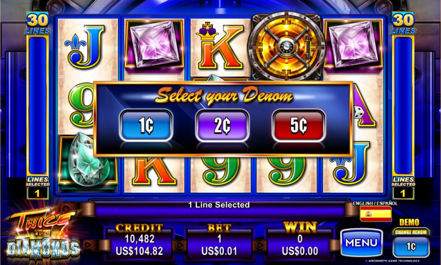Select the 1¢ denomination button

click(146, 125)
